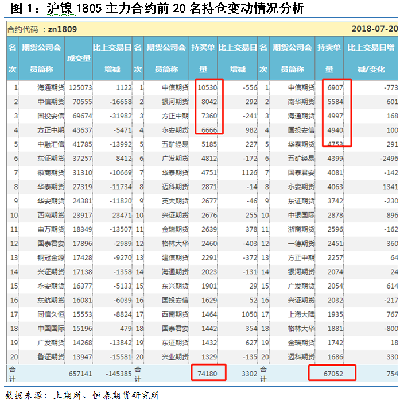This screenshot has width=400, height=400.
Task: Click short position change -2496
Action: [389, 159]
